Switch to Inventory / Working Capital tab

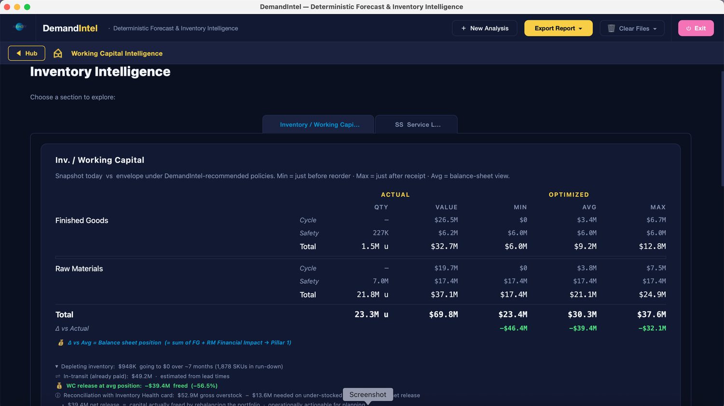(319, 124)
